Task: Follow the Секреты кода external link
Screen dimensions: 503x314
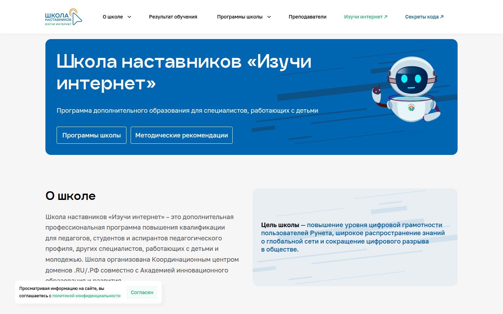Action: 424,17
